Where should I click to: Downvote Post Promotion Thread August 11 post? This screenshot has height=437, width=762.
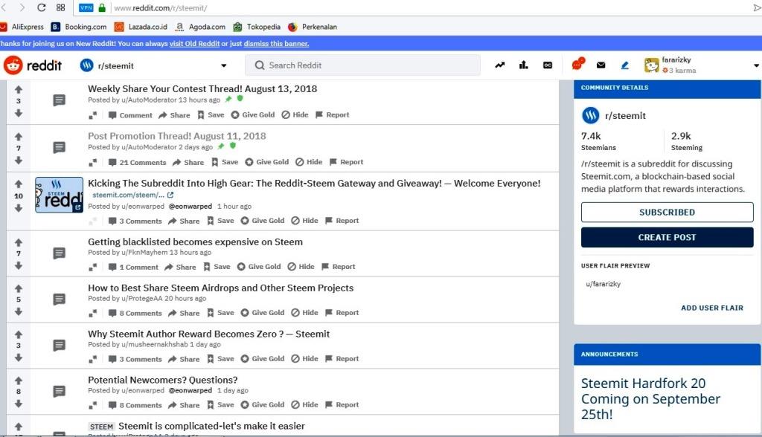click(x=19, y=161)
